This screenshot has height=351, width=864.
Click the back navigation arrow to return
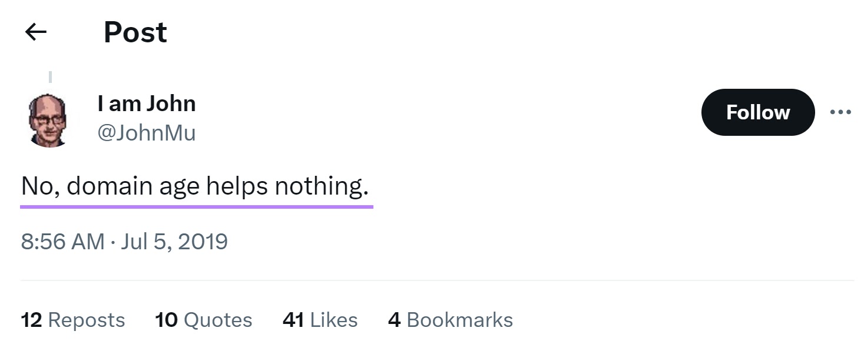35,32
